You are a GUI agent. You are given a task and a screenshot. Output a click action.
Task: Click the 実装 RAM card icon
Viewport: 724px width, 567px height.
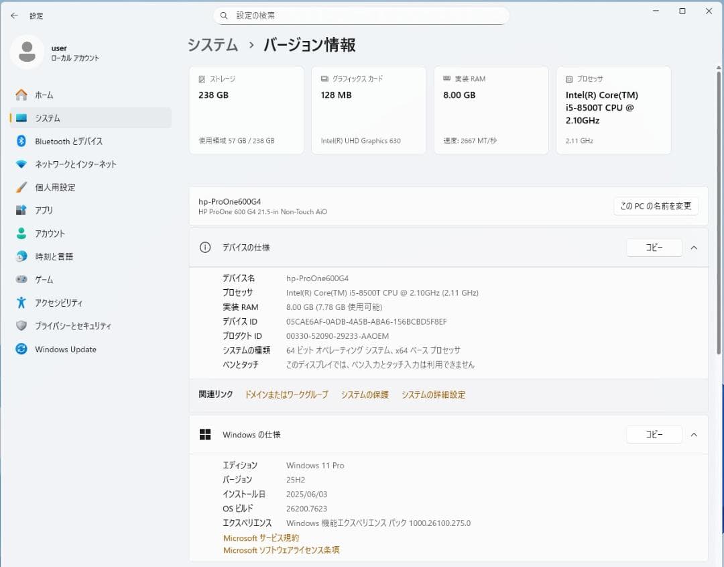click(447, 79)
